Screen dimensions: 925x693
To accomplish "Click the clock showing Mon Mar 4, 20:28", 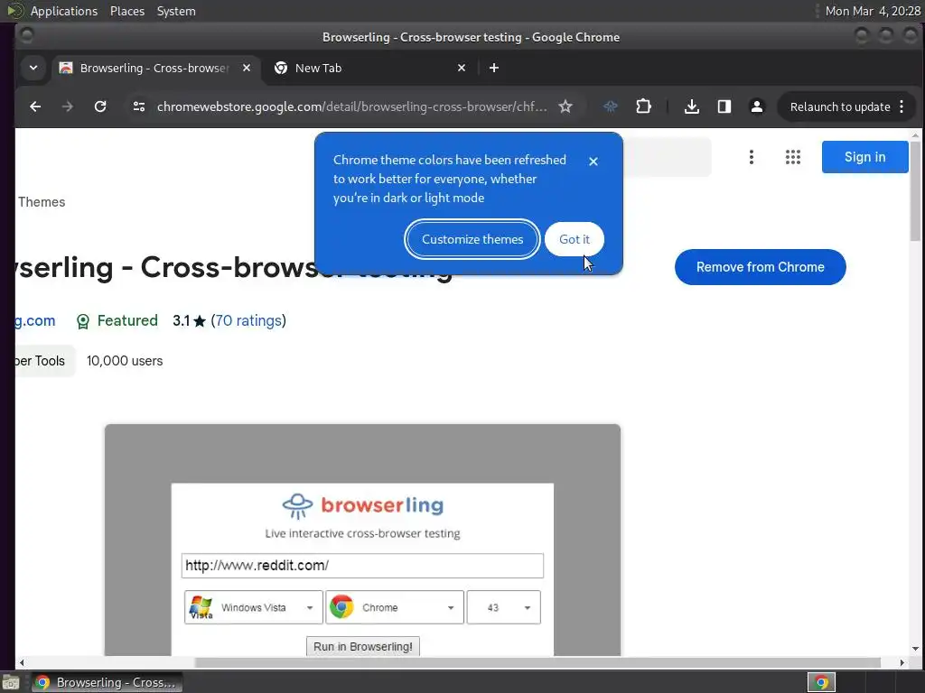I will pyautogui.click(x=873, y=11).
